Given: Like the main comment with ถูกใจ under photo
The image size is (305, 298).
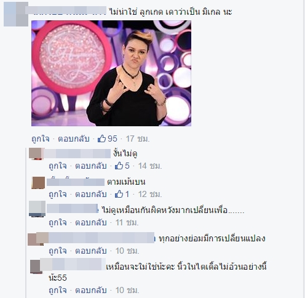Looking at the screenshot, I should pos(41,139).
